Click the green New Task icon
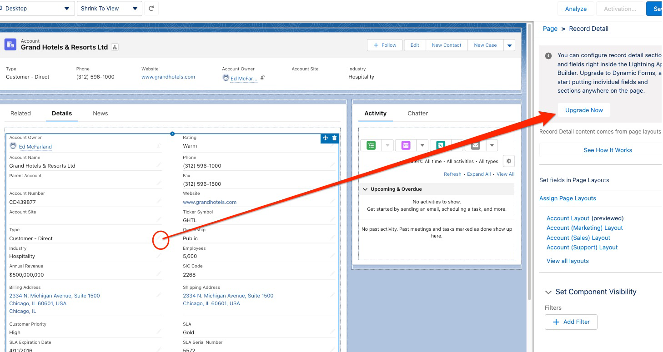This screenshot has width=663, height=352. pos(371,145)
